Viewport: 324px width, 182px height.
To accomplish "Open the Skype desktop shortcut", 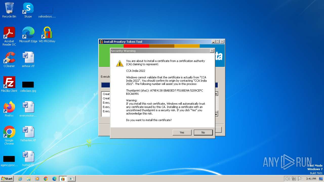I will (x=28, y=10).
